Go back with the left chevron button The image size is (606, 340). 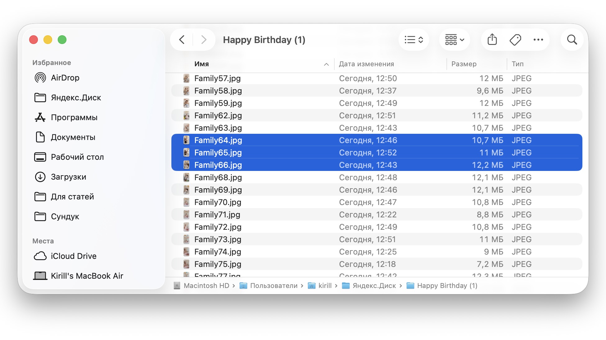coord(182,40)
